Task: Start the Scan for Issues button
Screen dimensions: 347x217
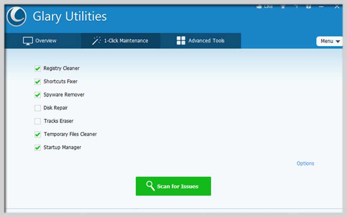Action: [173, 186]
